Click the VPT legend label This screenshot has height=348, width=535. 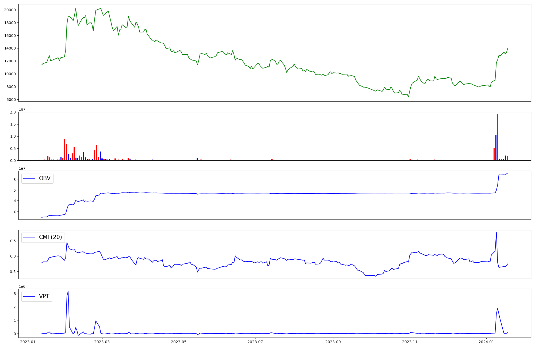pos(44,296)
